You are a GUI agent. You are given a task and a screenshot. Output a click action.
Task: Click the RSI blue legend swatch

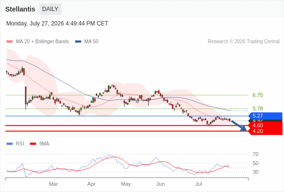pos(10,144)
